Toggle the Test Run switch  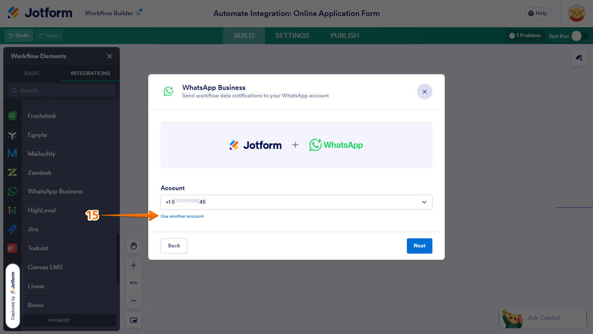coord(579,36)
